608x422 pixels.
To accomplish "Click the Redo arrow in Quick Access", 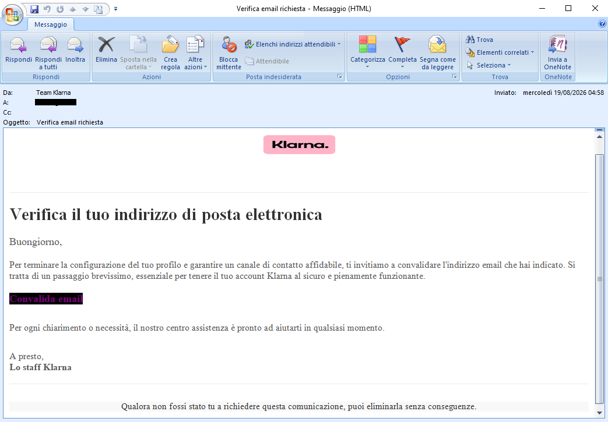I will (59, 9).
